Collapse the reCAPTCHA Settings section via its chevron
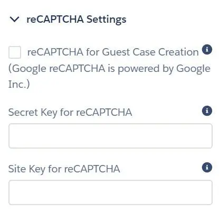 click(x=15, y=19)
